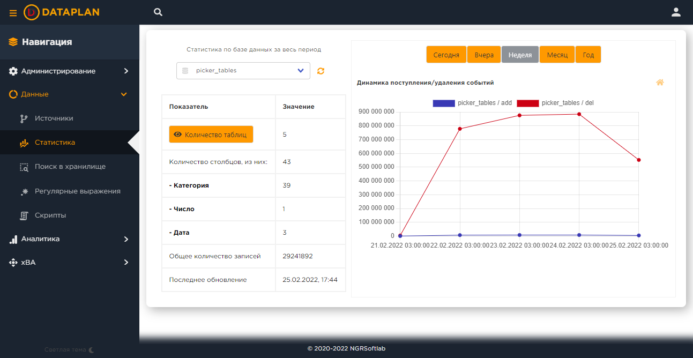Expand xBA menu chevron
This screenshot has width=693, height=358.
tap(126, 263)
